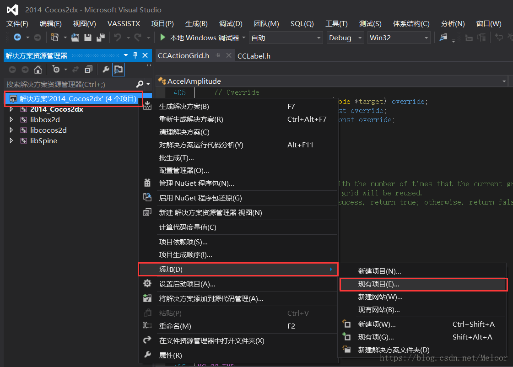
Task: Click the Solution Explorer search input field
Action: (x=70, y=84)
